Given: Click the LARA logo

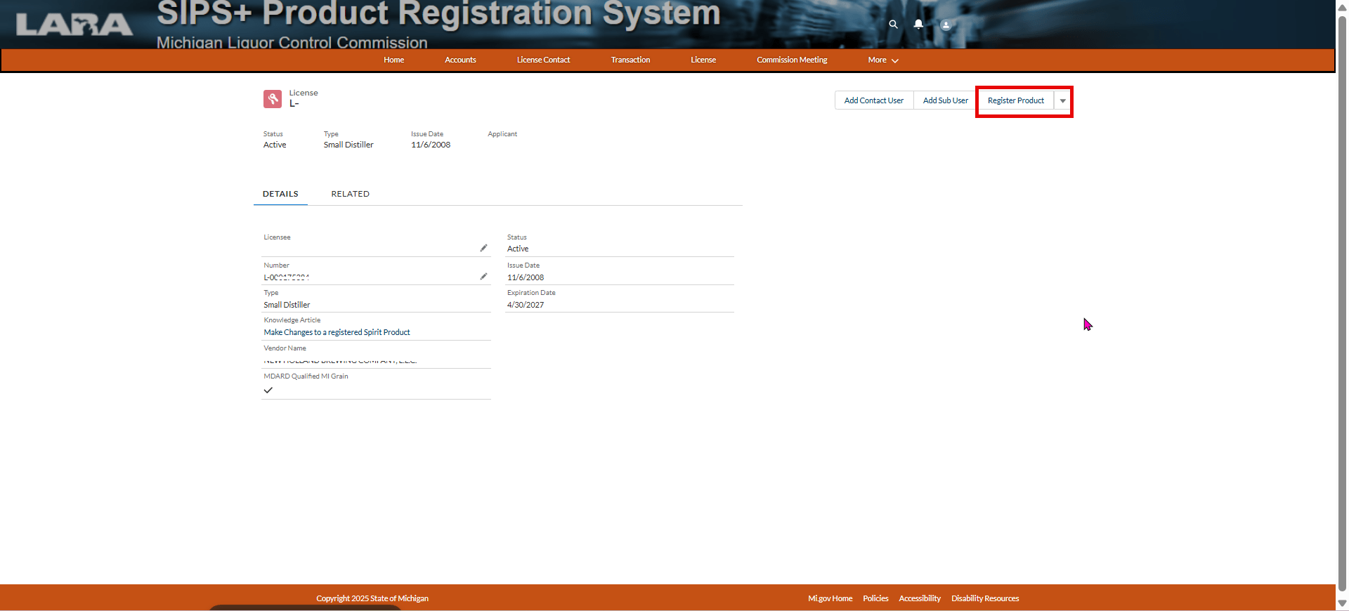Looking at the screenshot, I should pos(74,25).
